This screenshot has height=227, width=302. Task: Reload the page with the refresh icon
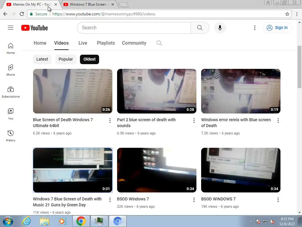22,14
